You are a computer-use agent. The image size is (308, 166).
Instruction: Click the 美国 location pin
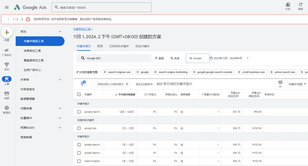pyautogui.click(x=156, y=58)
